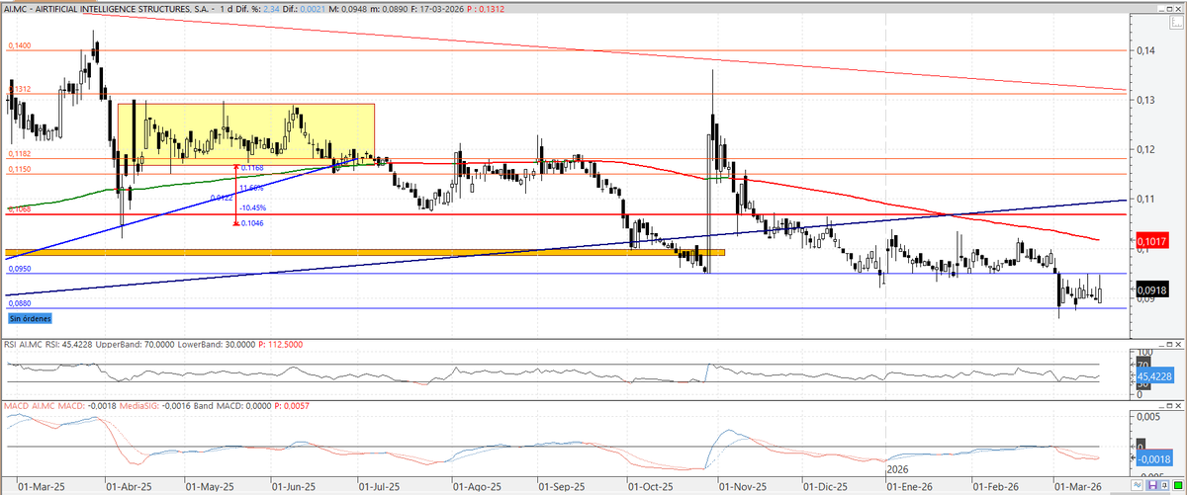Click the 0,1068 red support level label
1187x495 pixels.
pos(20,209)
